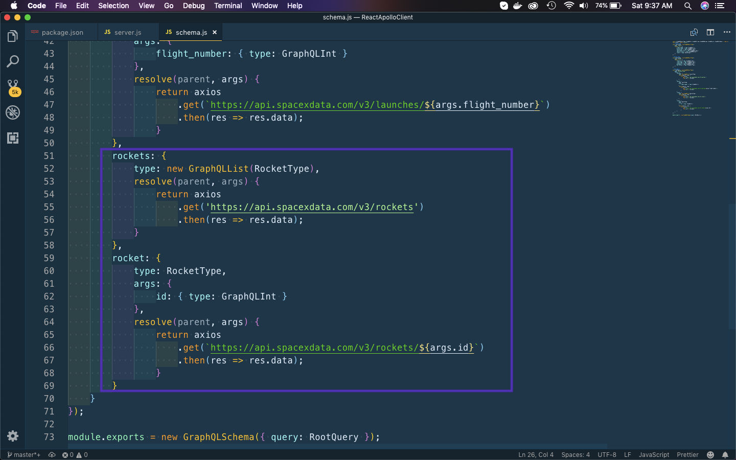Change indentation via Spaces: 4

(576, 454)
